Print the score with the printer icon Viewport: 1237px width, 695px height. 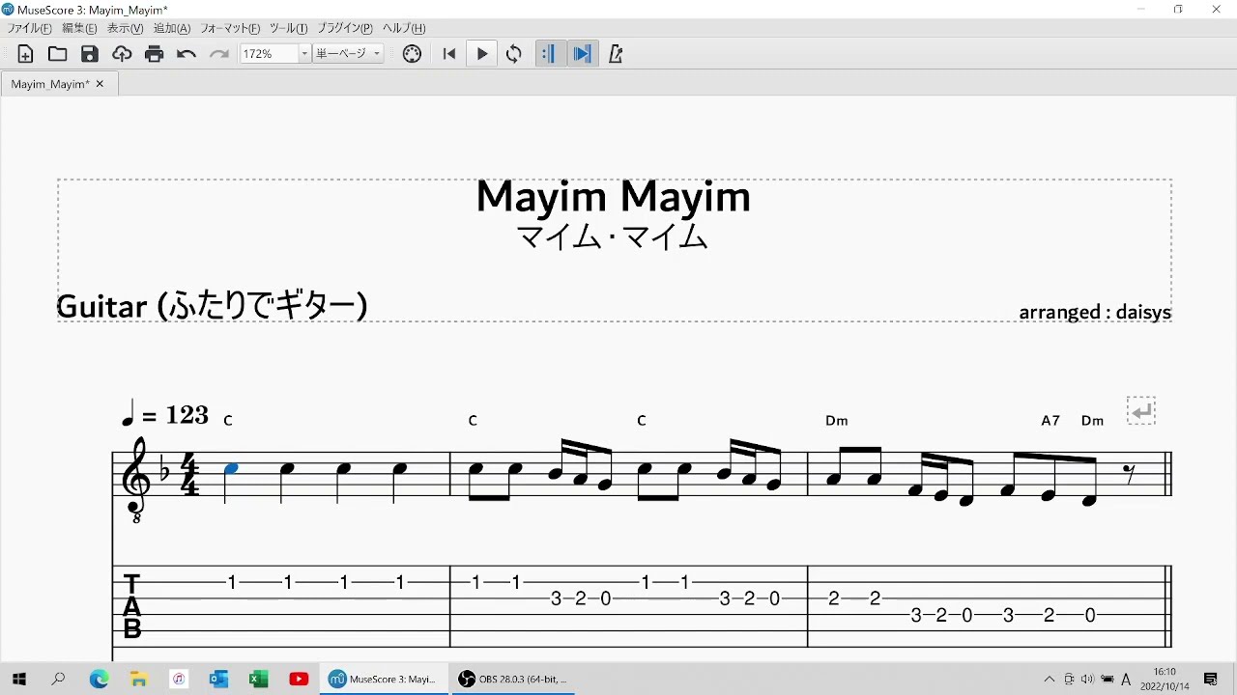pyautogui.click(x=155, y=54)
